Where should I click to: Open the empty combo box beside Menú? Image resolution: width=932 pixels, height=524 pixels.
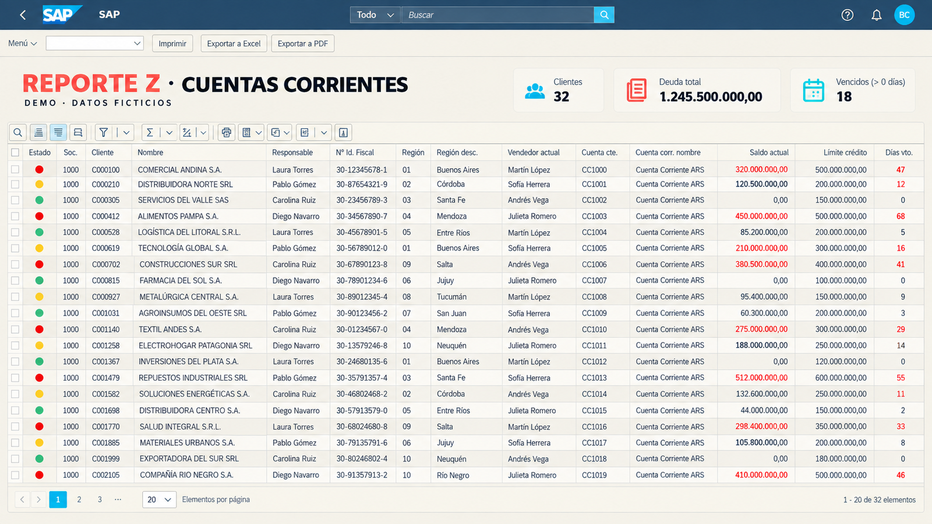click(x=95, y=44)
